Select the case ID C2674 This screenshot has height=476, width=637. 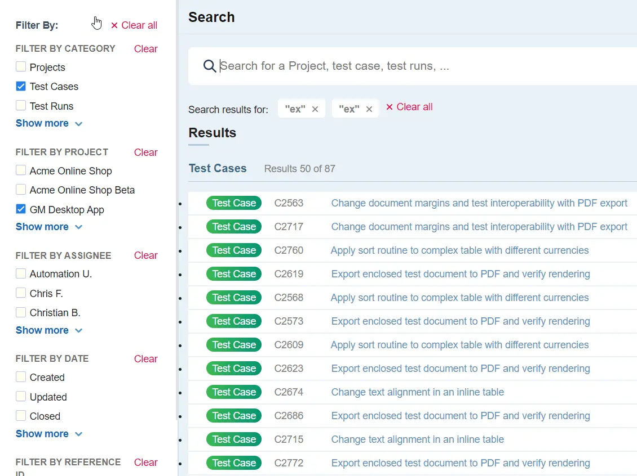click(x=289, y=392)
